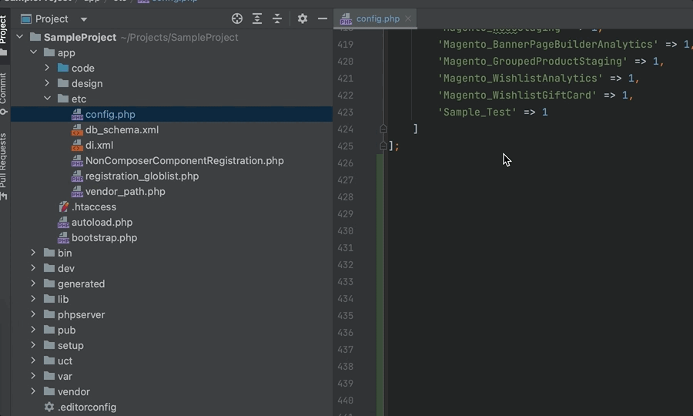Open the Project view dropdown
693x416 pixels.
(x=83, y=19)
